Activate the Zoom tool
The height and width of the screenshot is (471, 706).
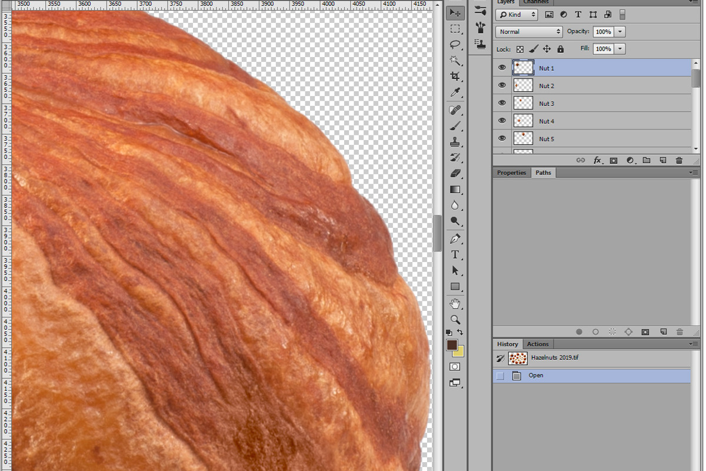pos(455,320)
